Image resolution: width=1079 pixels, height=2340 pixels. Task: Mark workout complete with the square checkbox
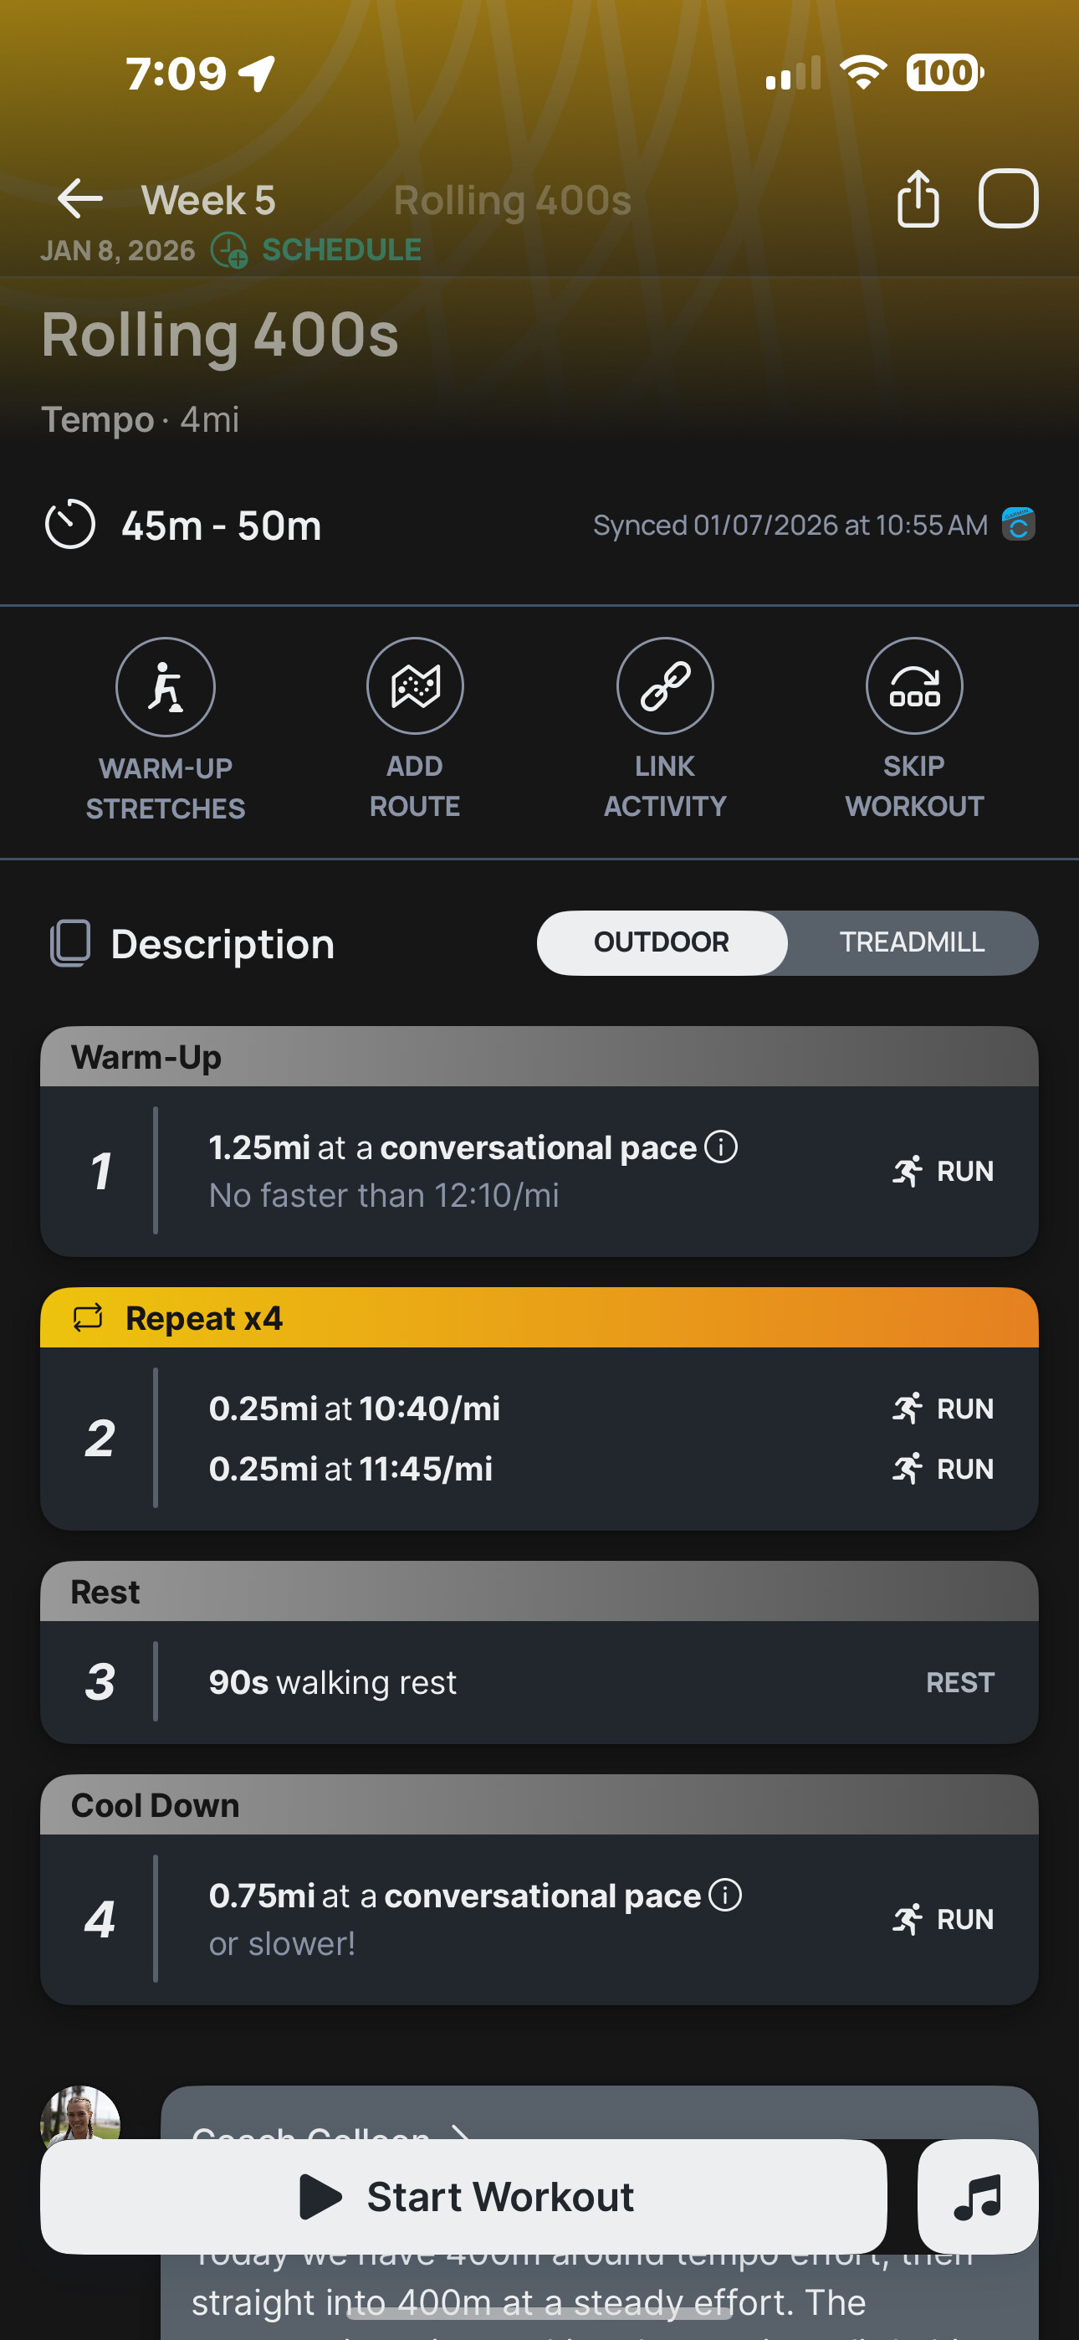click(x=1007, y=199)
